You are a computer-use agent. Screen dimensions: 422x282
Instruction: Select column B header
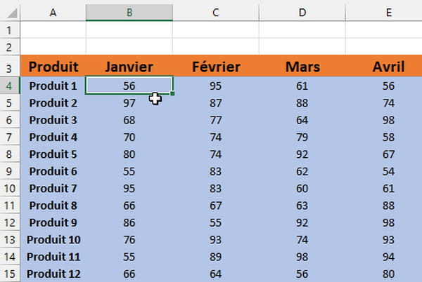coord(129,13)
